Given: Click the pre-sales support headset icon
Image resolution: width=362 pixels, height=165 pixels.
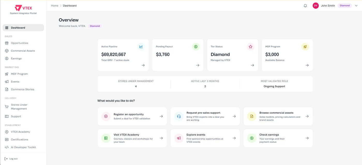Looking at the screenshot, I should (179, 116).
